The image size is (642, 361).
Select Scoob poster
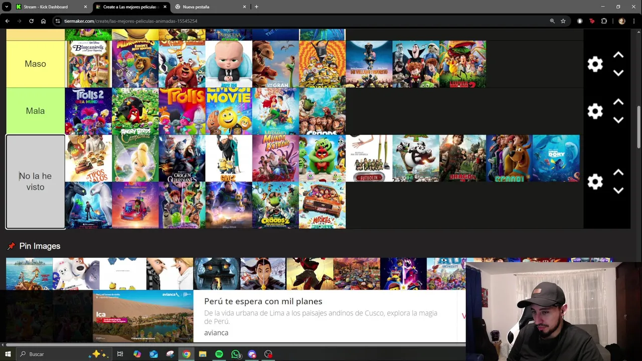[509, 158]
